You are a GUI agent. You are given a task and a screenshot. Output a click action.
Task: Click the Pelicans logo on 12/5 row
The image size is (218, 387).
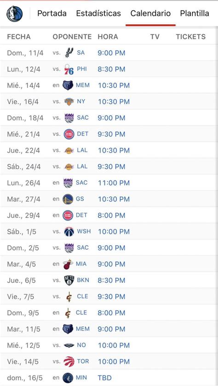(x=69, y=345)
